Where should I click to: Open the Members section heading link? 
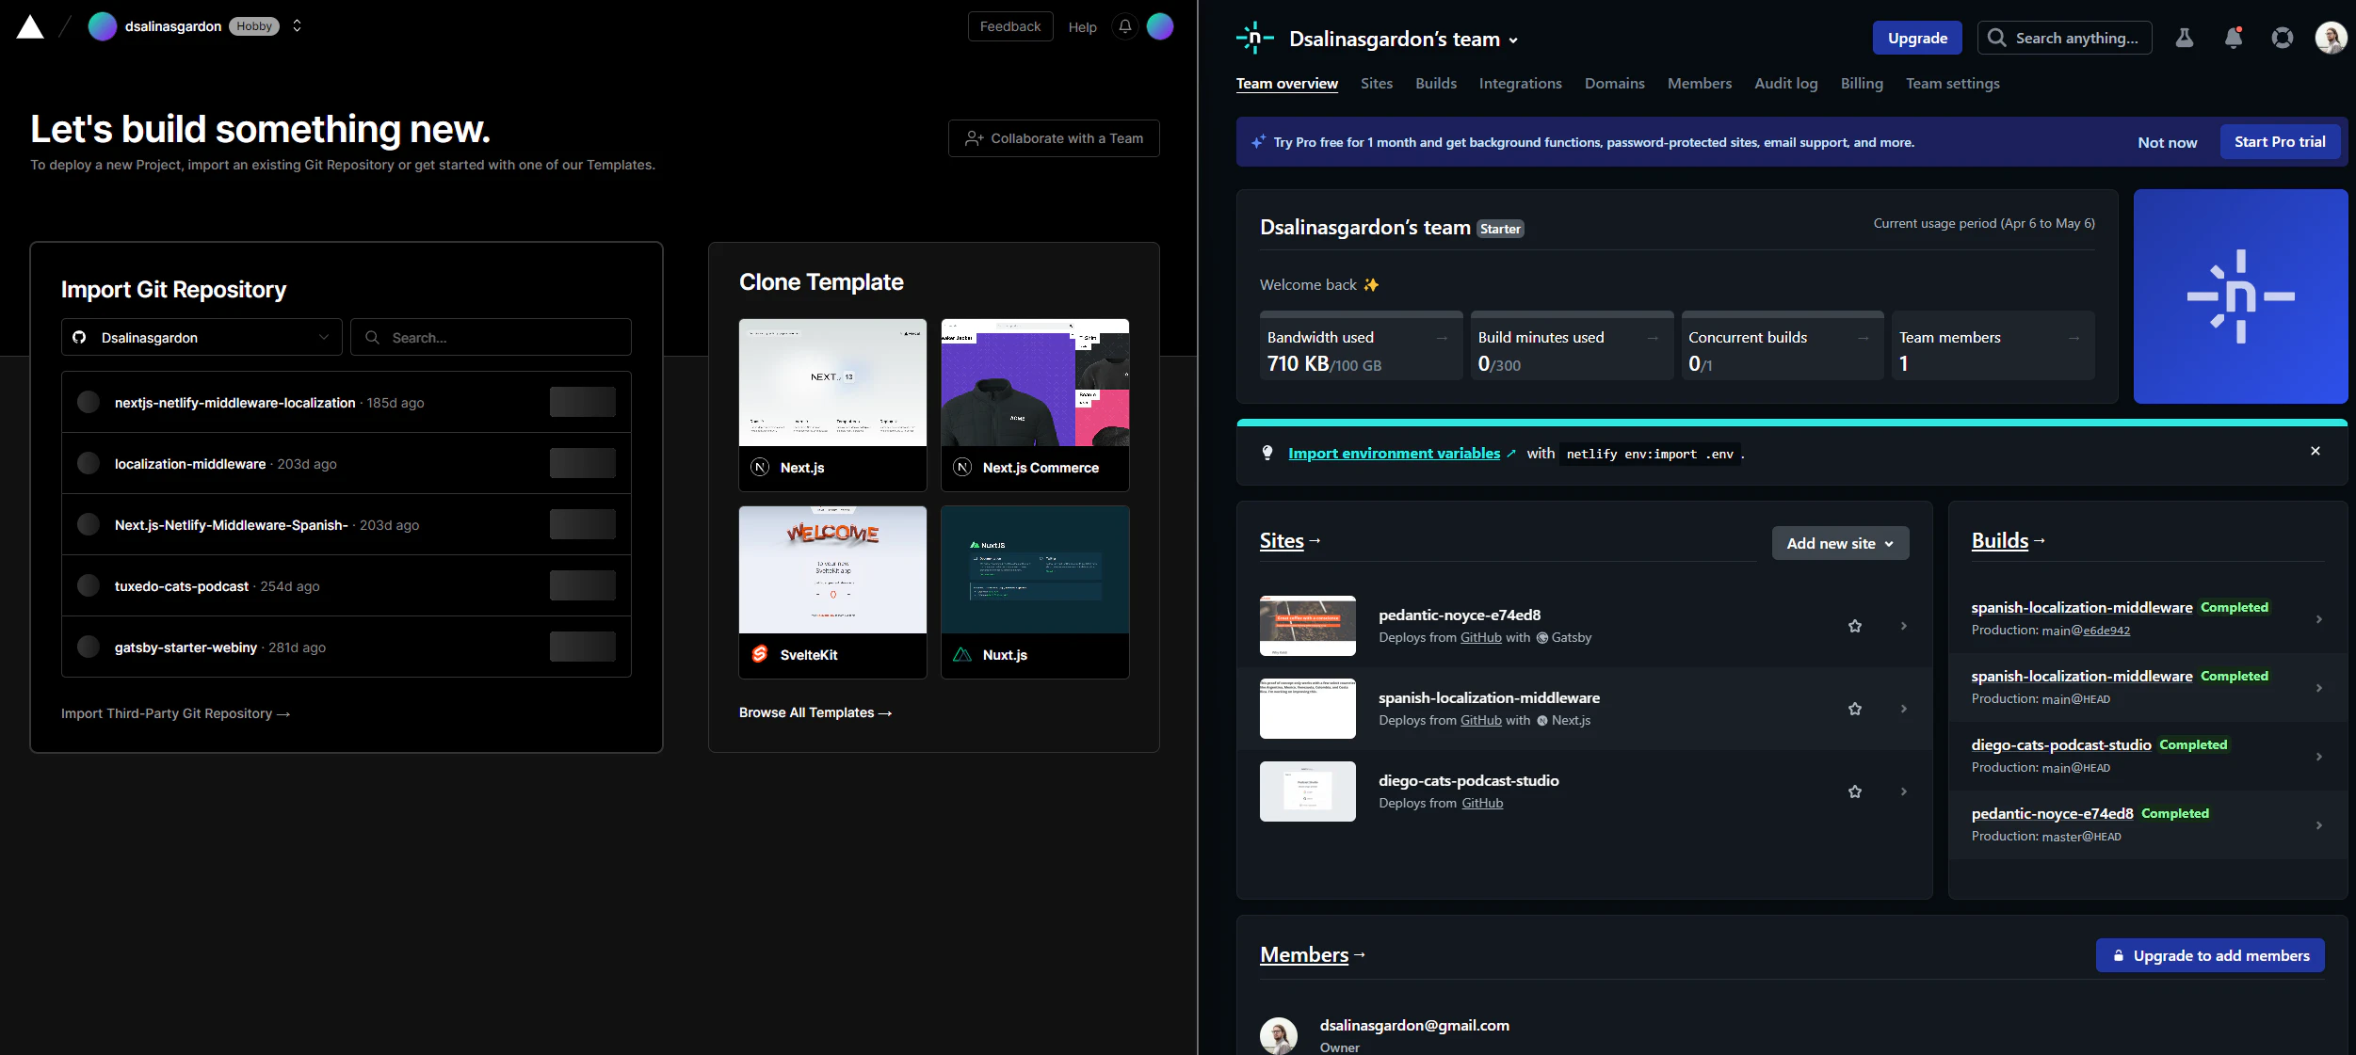tap(1304, 954)
